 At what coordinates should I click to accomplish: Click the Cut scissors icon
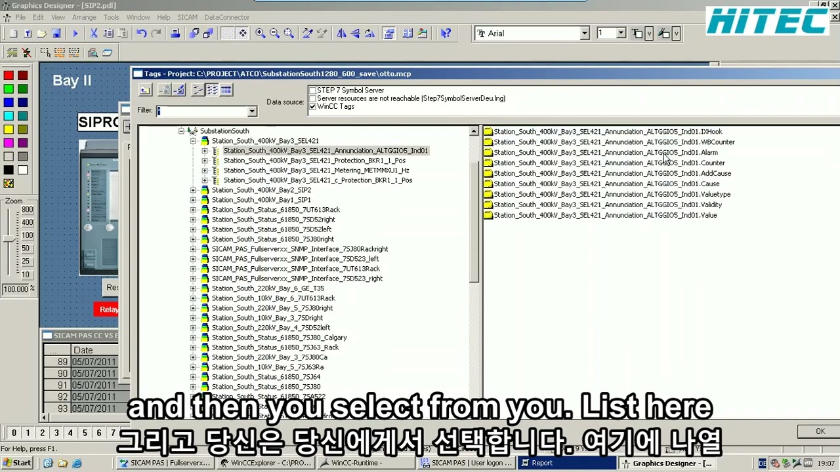coord(94,33)
